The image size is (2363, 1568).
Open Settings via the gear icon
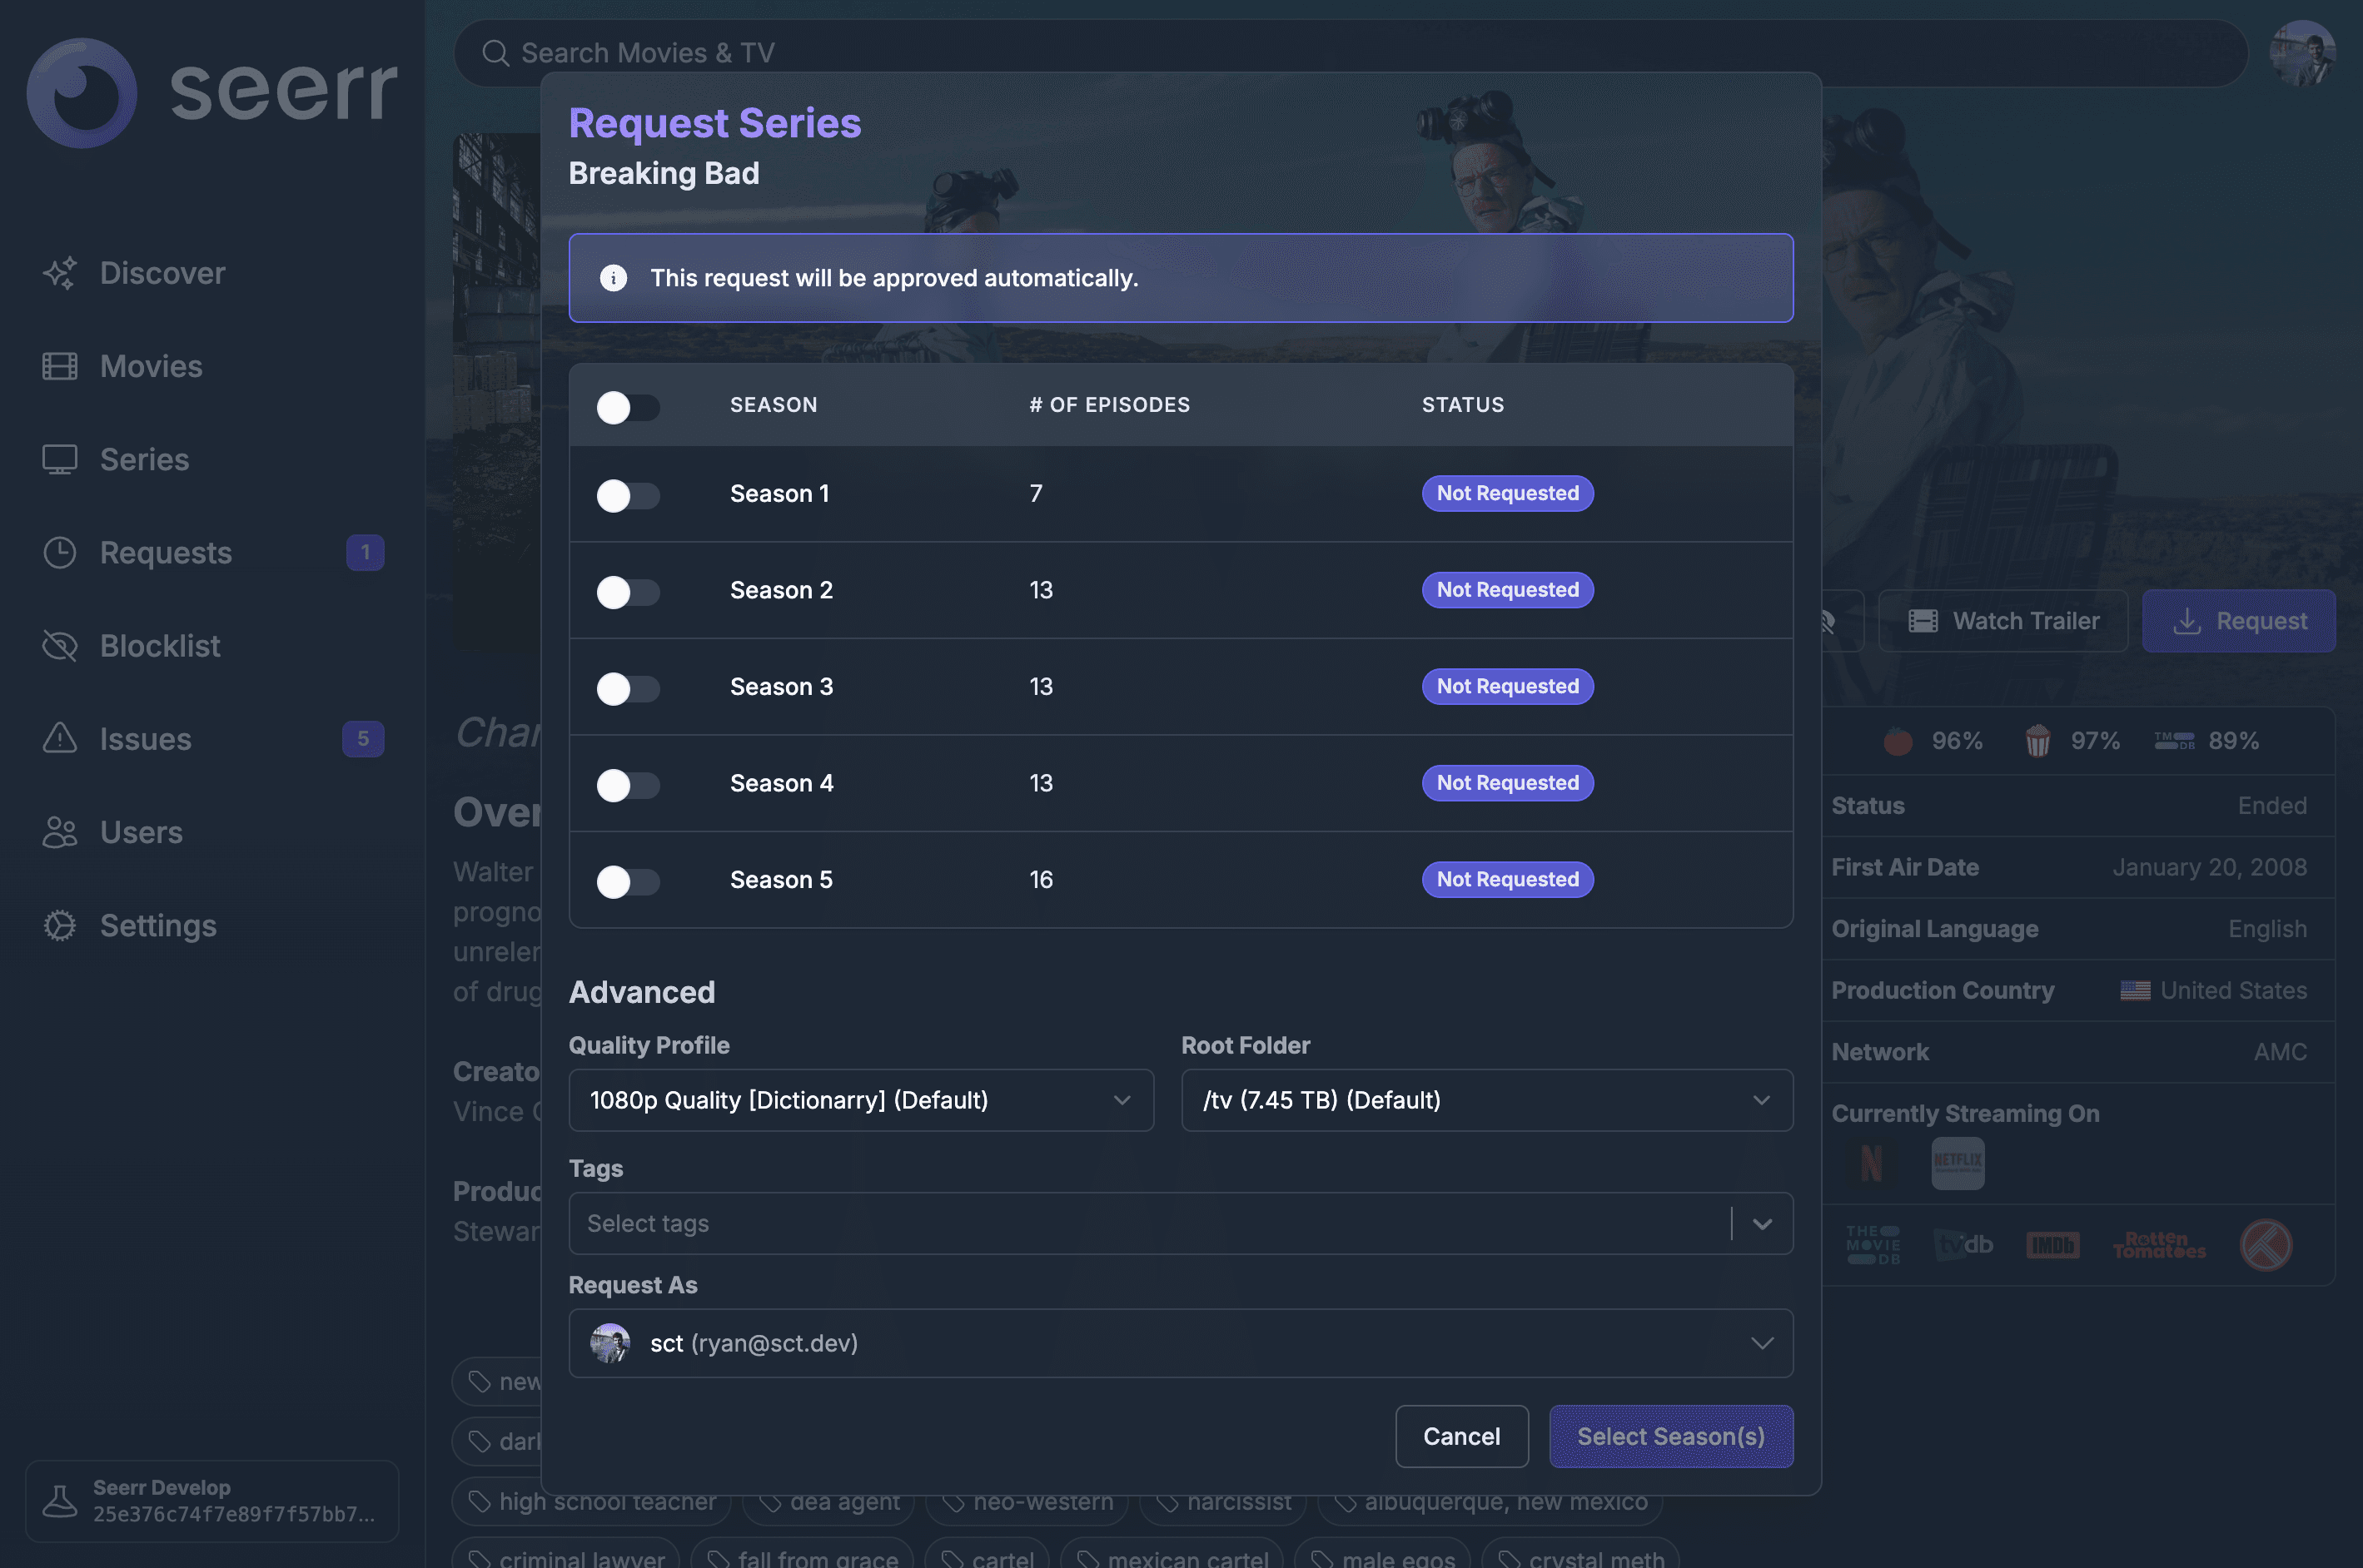pos(60,925)
